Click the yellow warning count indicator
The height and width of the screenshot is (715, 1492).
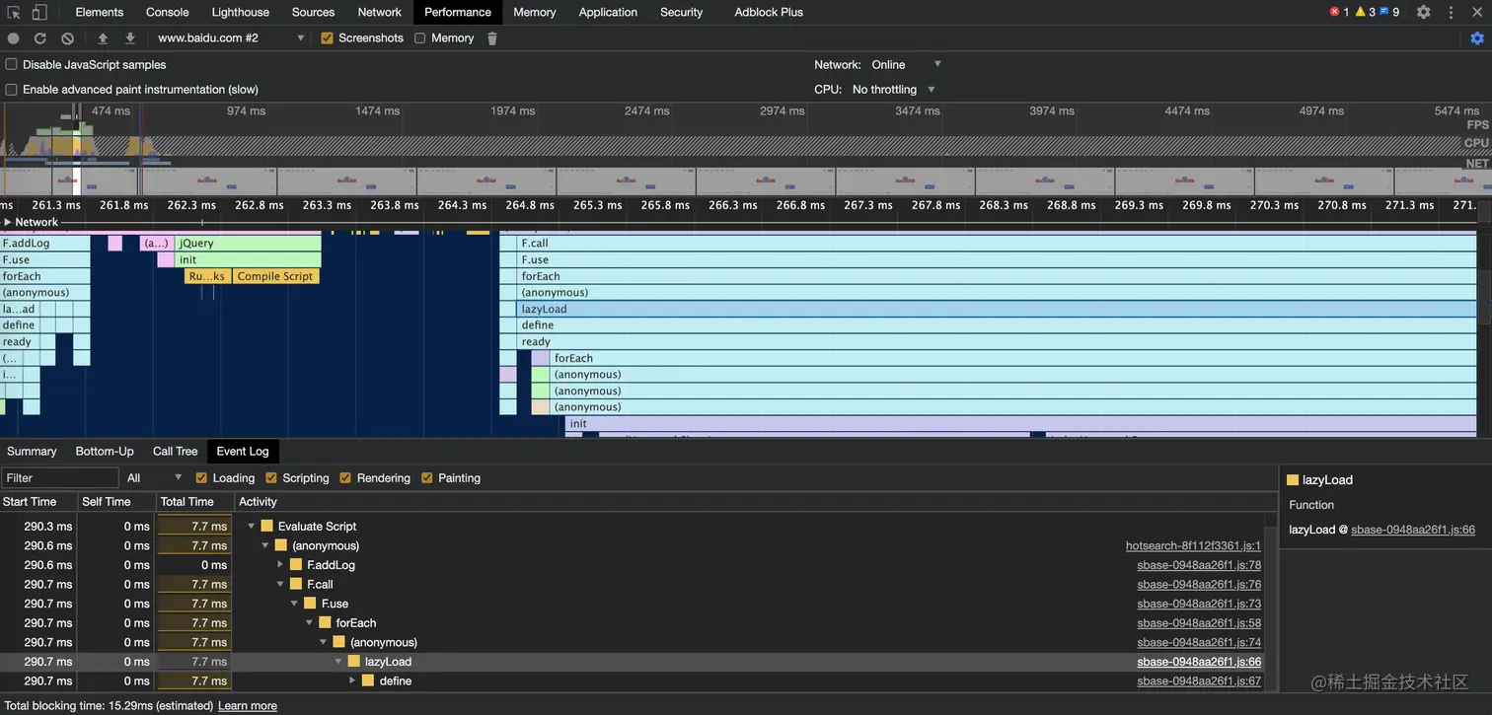[1365, 12]
